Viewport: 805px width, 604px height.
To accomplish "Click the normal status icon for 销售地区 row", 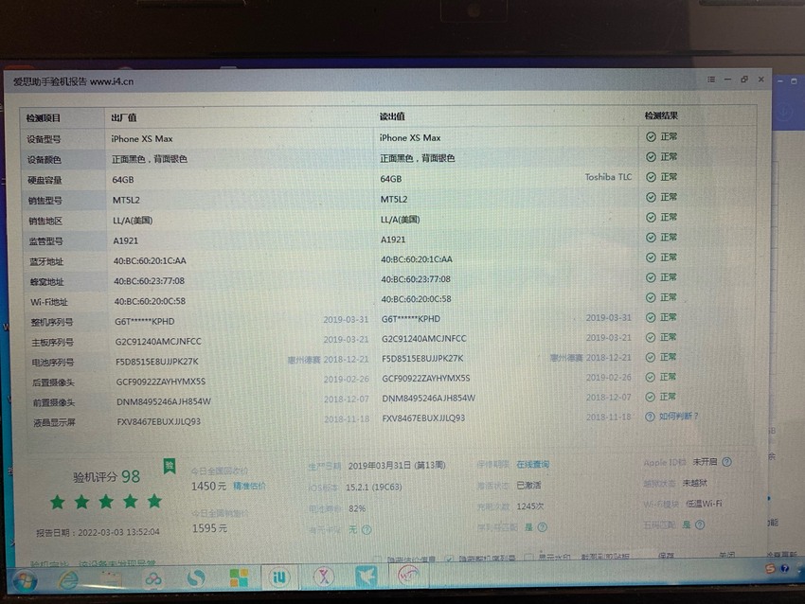I will (x=651, y=217).
